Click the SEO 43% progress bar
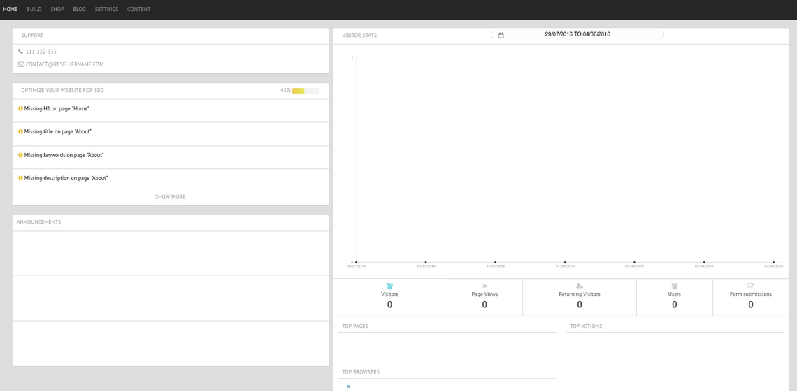 (x=306, y=91)
